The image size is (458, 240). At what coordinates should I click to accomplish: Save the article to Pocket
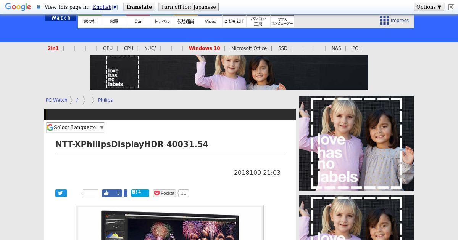click(164, 193)
